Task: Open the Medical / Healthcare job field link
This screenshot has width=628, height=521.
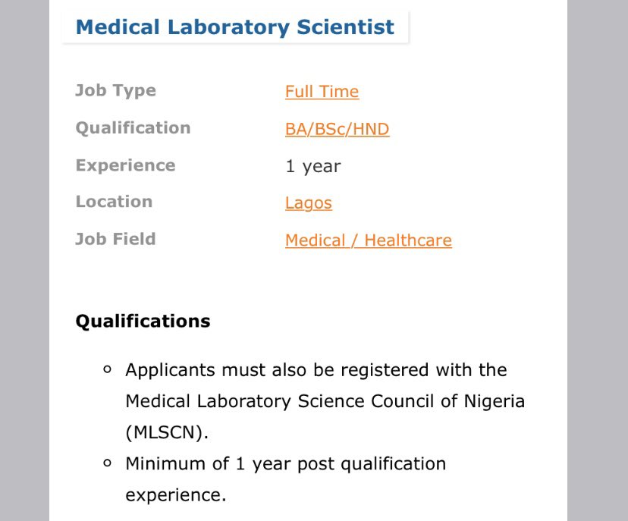Action: pyautogui.click(x=369, y=240)
